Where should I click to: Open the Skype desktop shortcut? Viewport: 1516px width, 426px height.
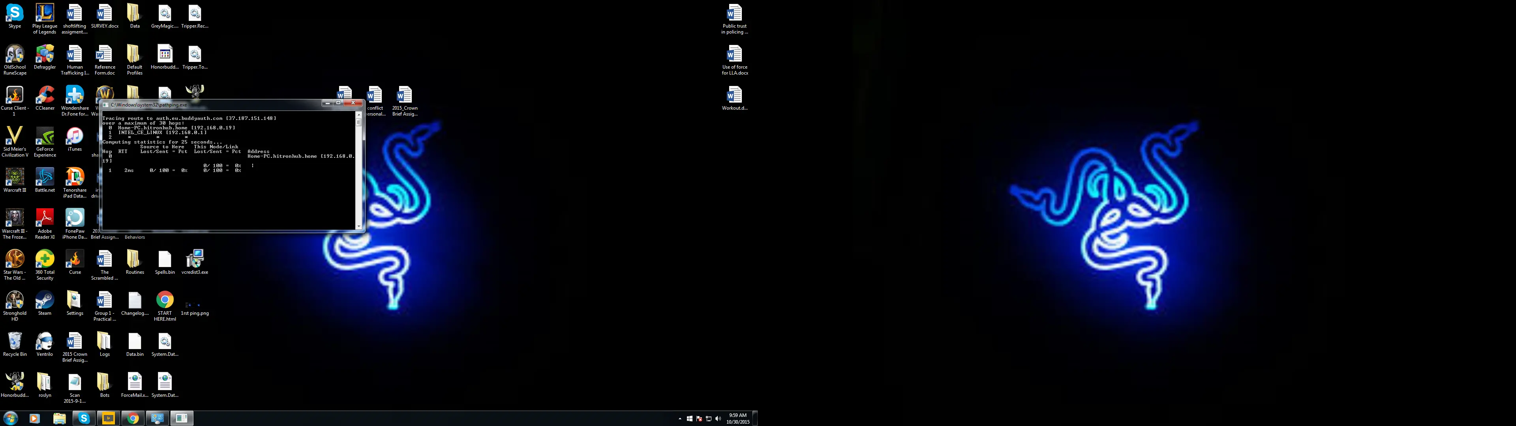point(15,17)
